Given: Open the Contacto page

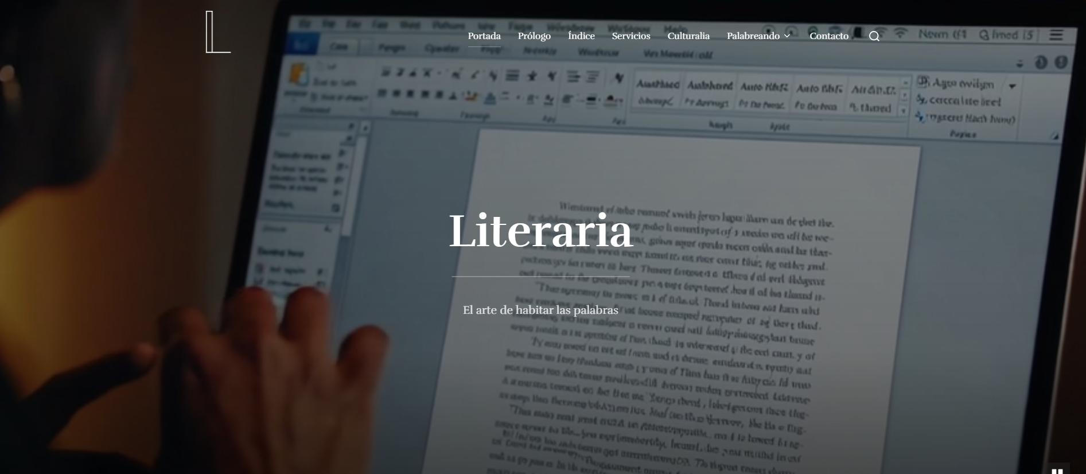Looking at the screenshot, I should [x=829, y=36].
